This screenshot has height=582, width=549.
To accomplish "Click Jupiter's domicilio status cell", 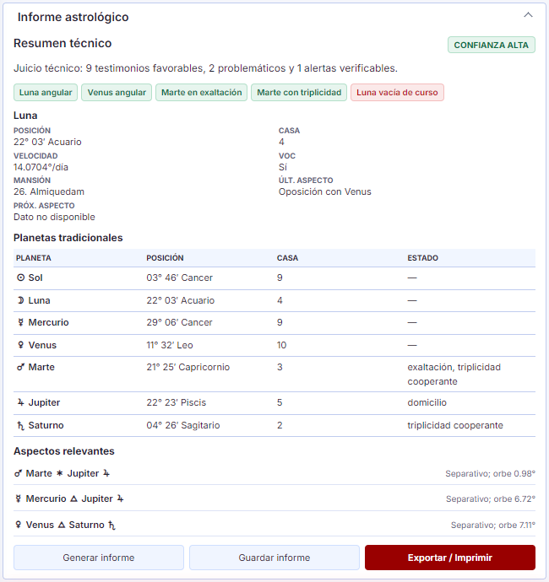I will 427,402.
